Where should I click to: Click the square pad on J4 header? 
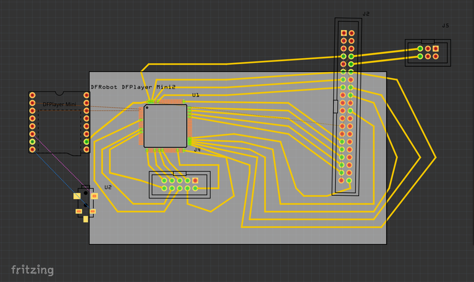(x=195, y=180)
